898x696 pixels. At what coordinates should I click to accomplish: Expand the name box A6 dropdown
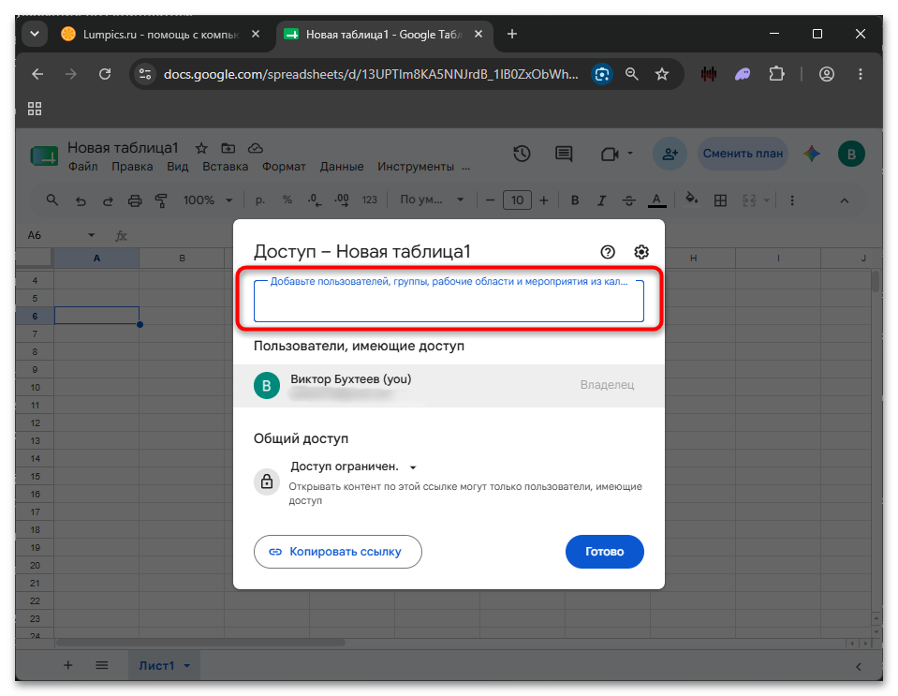(91, 235)
